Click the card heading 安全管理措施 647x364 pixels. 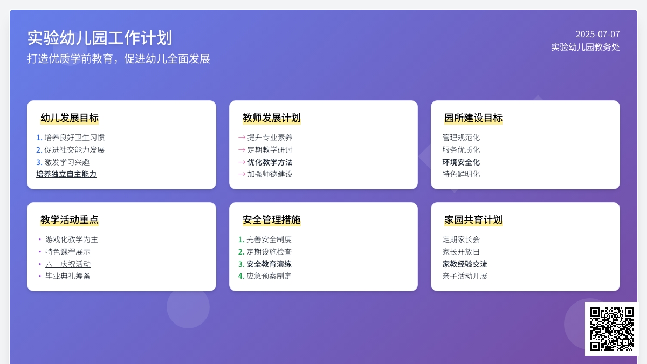coord(271,220)
